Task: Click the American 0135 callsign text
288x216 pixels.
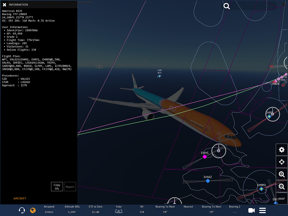Action: point(12,11)
